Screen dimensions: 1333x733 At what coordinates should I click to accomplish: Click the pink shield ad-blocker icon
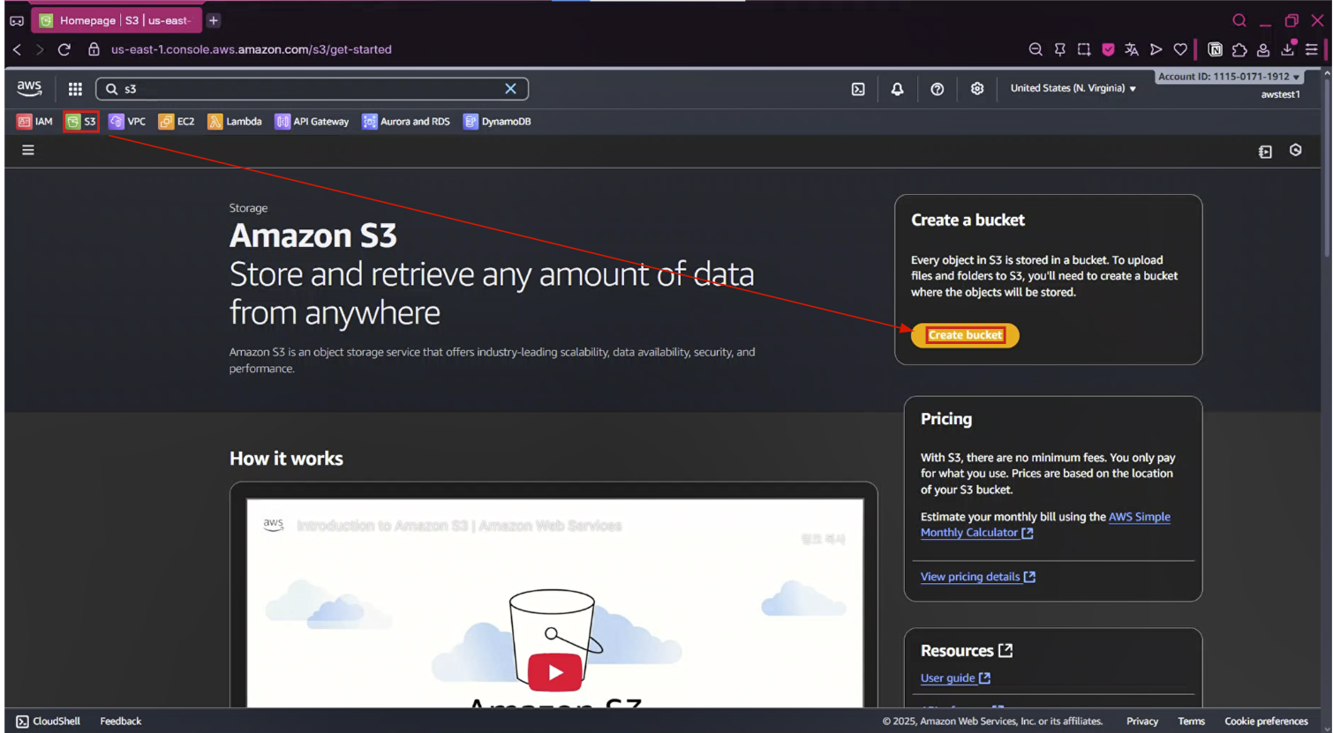[x=1108, y=49]
